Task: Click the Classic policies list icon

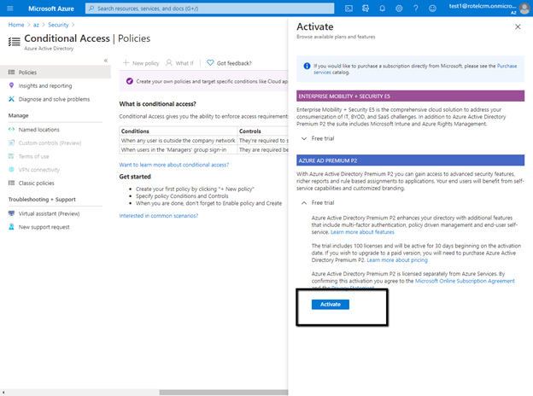Action: click(12, 183)
